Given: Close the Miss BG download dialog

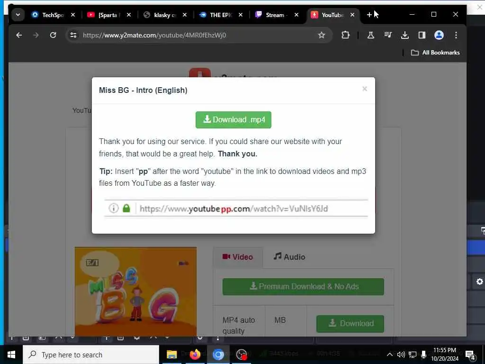Looking at the screenshot, I should click(365, 89).
